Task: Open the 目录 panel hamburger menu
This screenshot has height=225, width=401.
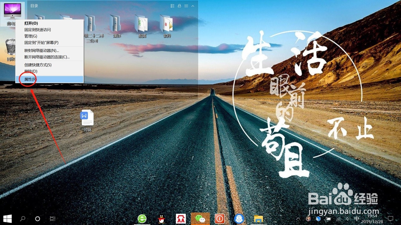Action: tap(186, 6)
